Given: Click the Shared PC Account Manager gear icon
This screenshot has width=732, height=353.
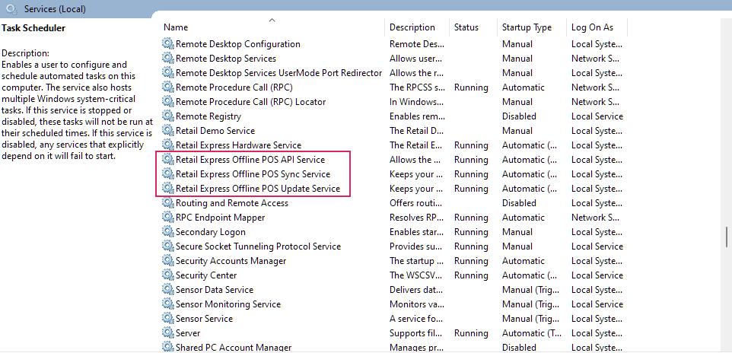Looking at the screenshot, I should [167, 348].
